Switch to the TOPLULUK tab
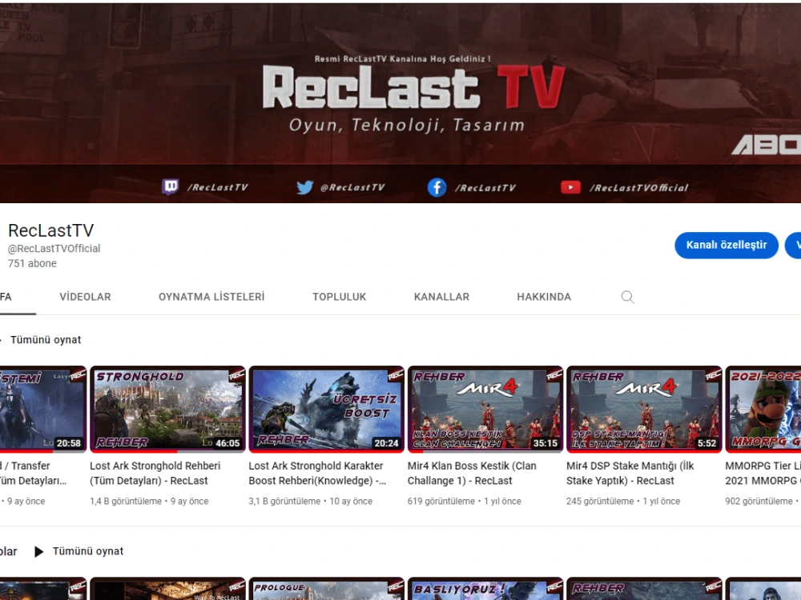The image size is (801, 600). click(x=339, y=297)
